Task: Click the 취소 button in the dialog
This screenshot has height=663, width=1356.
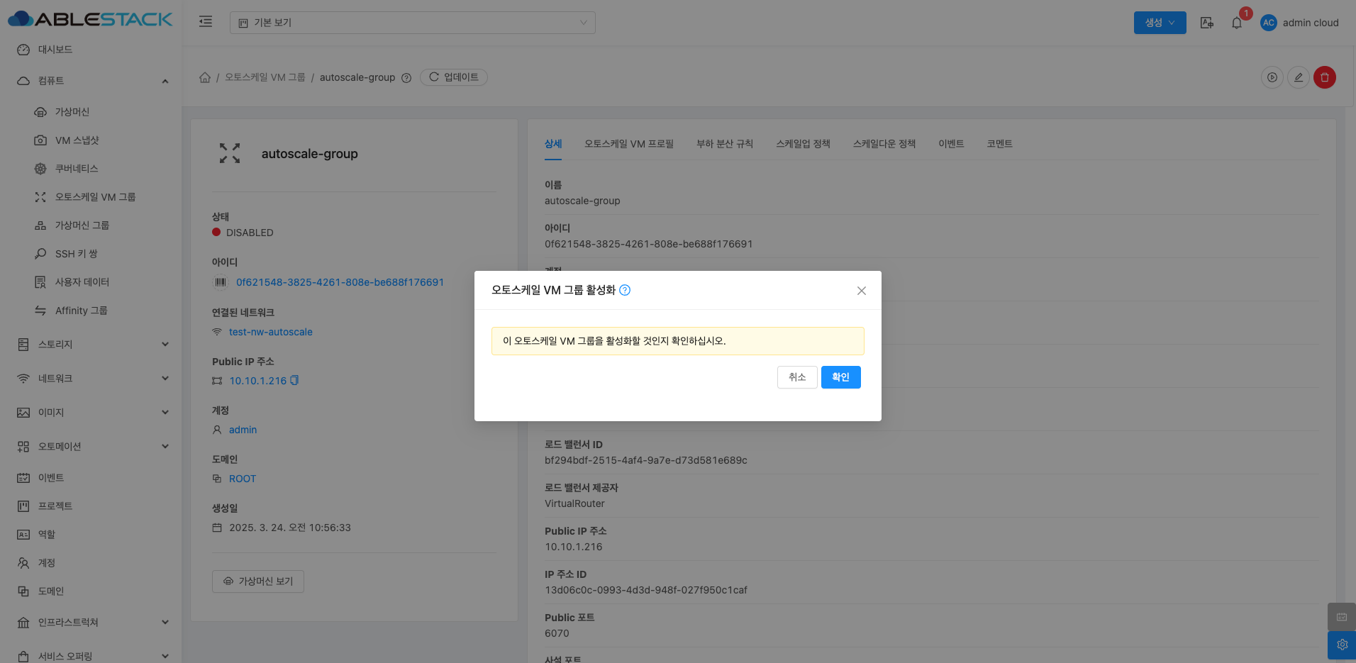Action: pyautogui.click(x=797, y=377)
